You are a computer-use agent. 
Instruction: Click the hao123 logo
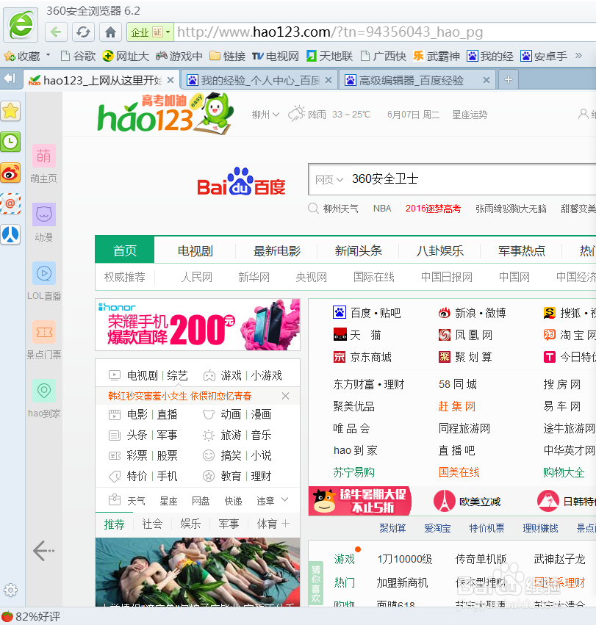[165, 115]
